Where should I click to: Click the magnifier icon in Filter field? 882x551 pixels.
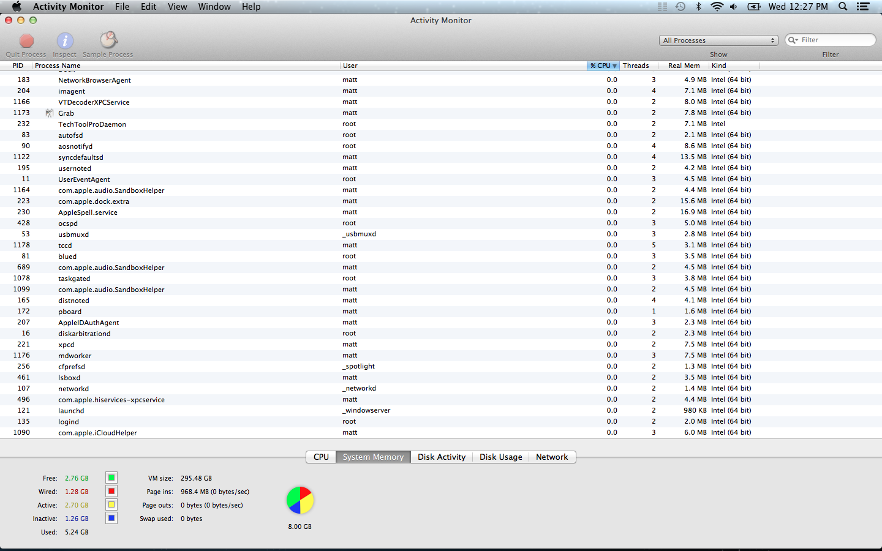(x=793, y=40)
